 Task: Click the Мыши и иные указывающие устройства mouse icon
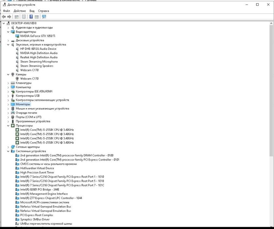pyautogui.click(x=12, y=109)
